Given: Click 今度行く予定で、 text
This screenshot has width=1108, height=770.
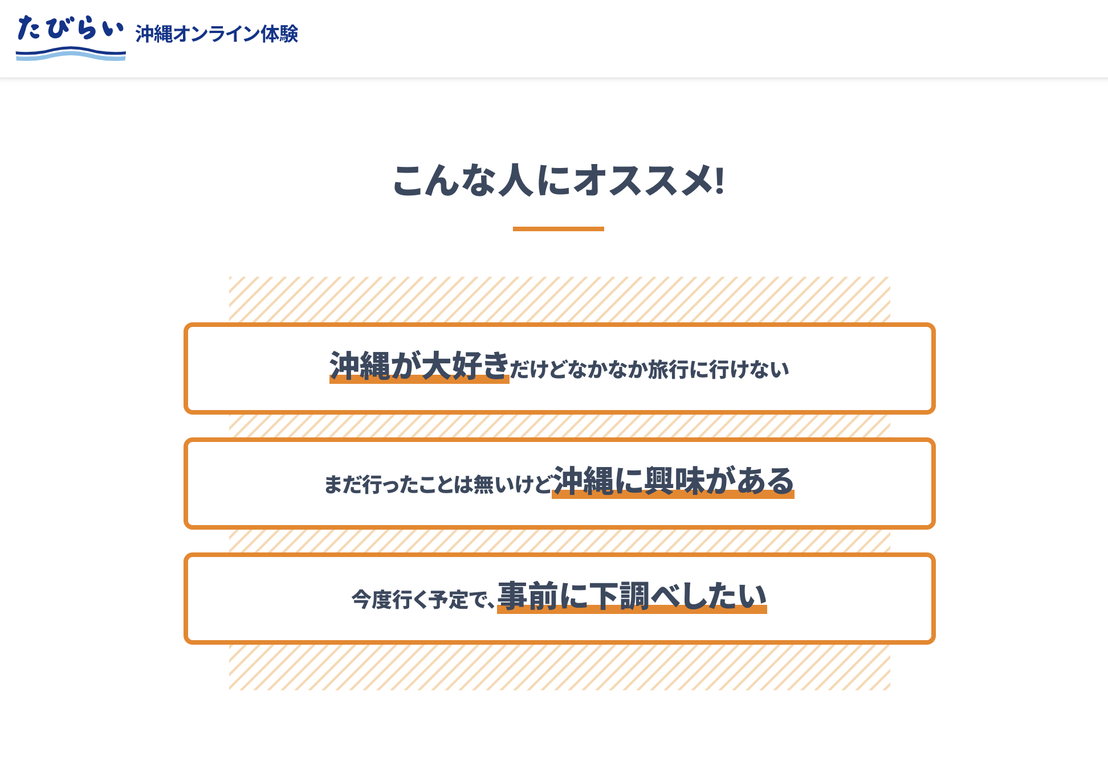Looking at the screenshot, I should 423,600.
